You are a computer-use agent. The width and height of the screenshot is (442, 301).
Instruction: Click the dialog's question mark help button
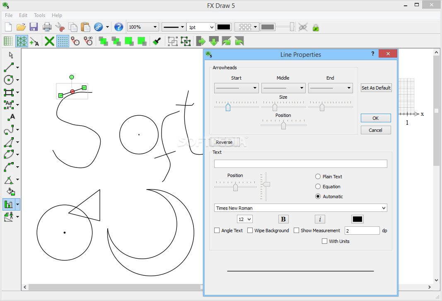click(373, 53)
